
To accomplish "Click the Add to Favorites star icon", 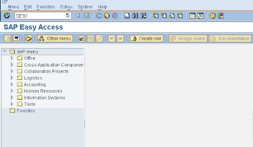I will (x=82, y=39).
